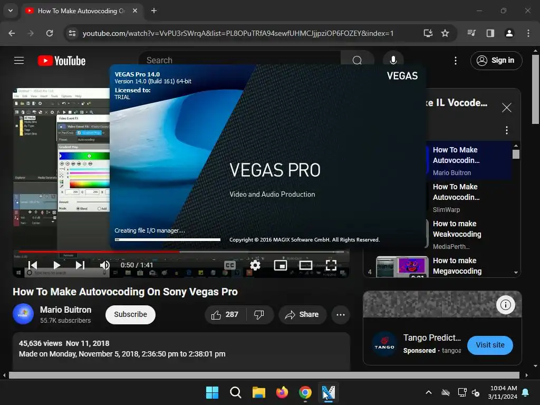This screenshot has width=540, height=405.
Task: Toggle closed captions CC button
Action: (x=230, y=265)
